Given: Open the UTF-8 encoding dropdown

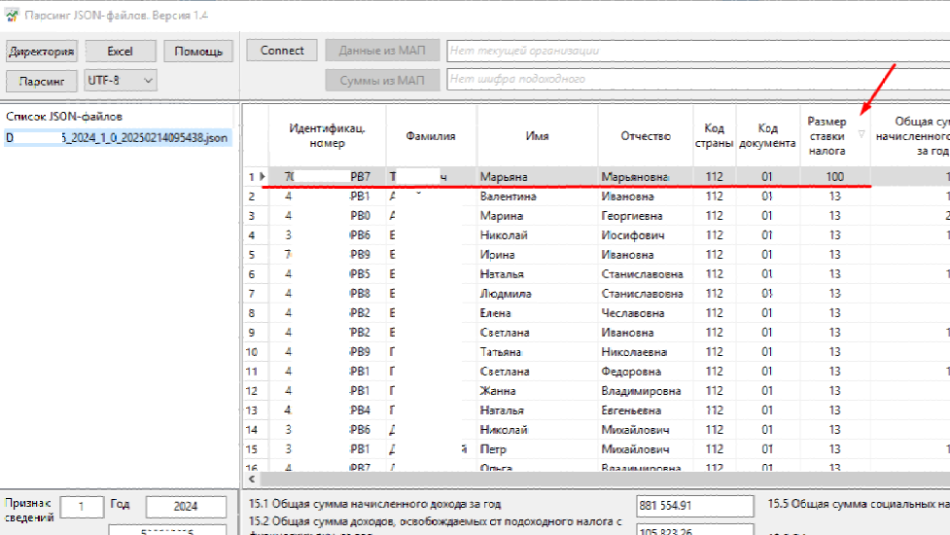Looking at the screenshot, I should [x=121, y=80].
